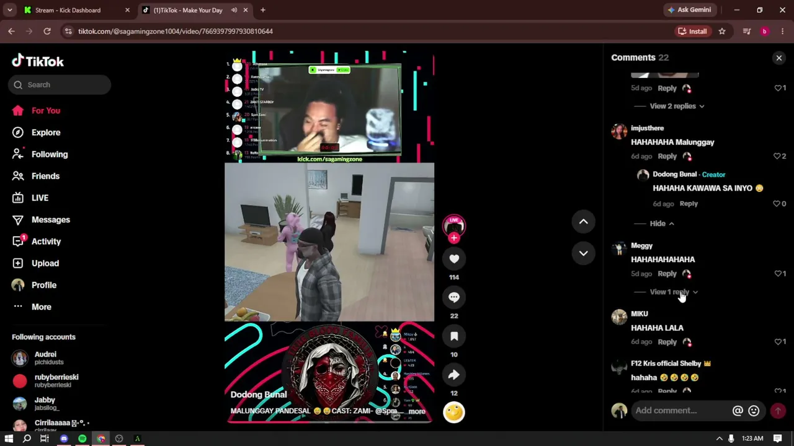
Task: Mute the TikTok tab audio
Action: tap(234, 10)
